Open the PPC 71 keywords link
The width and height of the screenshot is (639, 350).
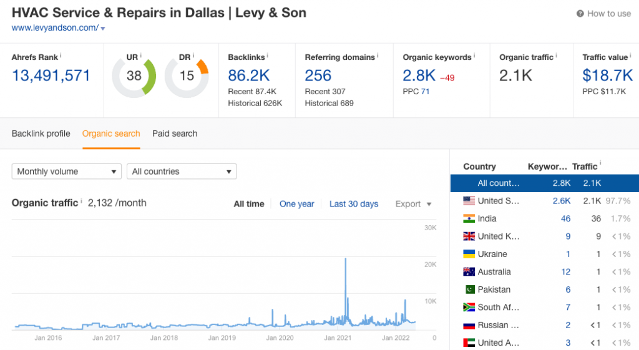pyautogui.click(x=425, y=92)
